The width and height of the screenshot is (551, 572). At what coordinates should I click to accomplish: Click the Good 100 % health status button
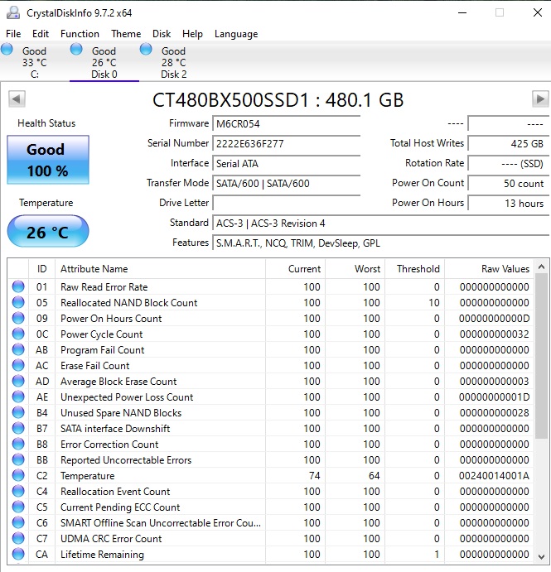(47, 160)
